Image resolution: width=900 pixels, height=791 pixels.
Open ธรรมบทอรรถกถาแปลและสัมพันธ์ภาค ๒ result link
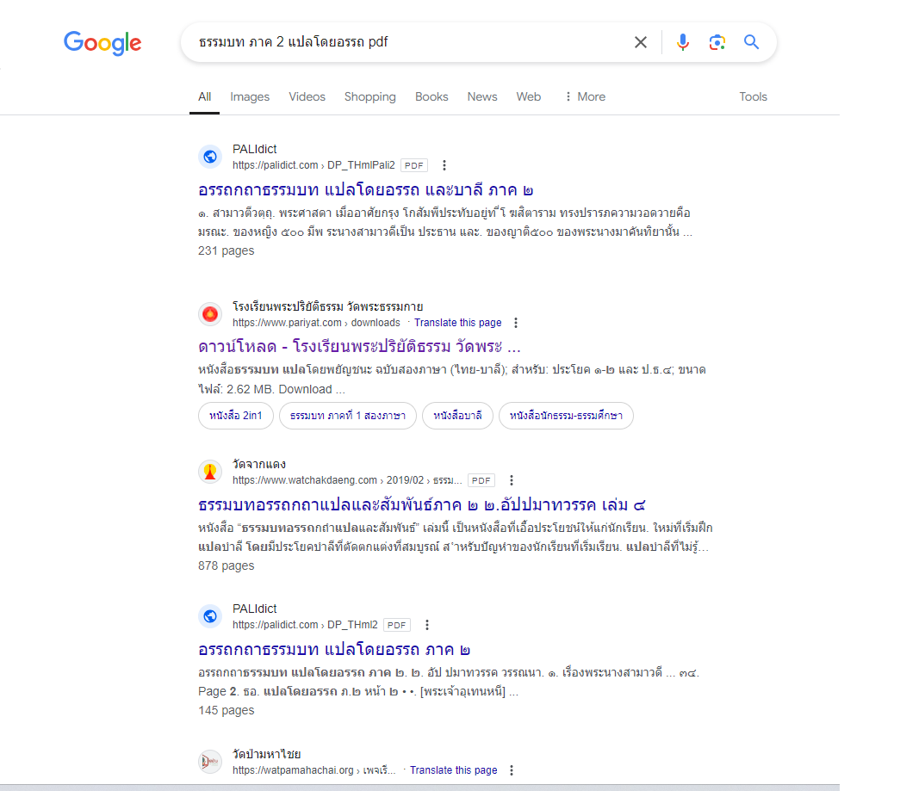coord(428,504)
